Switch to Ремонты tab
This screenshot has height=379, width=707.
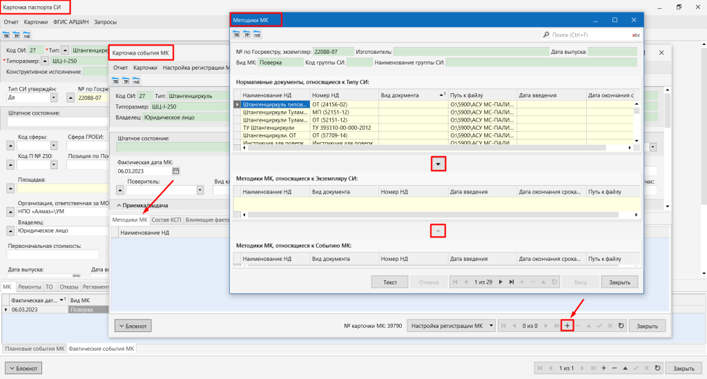pyautogui.click(x=30, y=286)
